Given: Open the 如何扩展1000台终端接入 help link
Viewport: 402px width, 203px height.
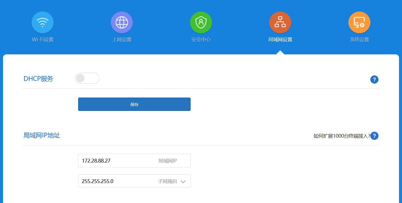Looking at the screenshot, I should [x=341, y=136].
